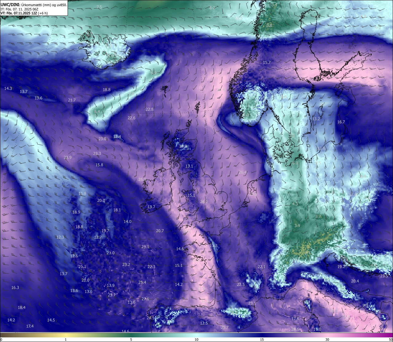Click the UWC/DINI Úrkomumætti title line
The width and height of the screenshot is (393, 342).
(x=34, y=5)
